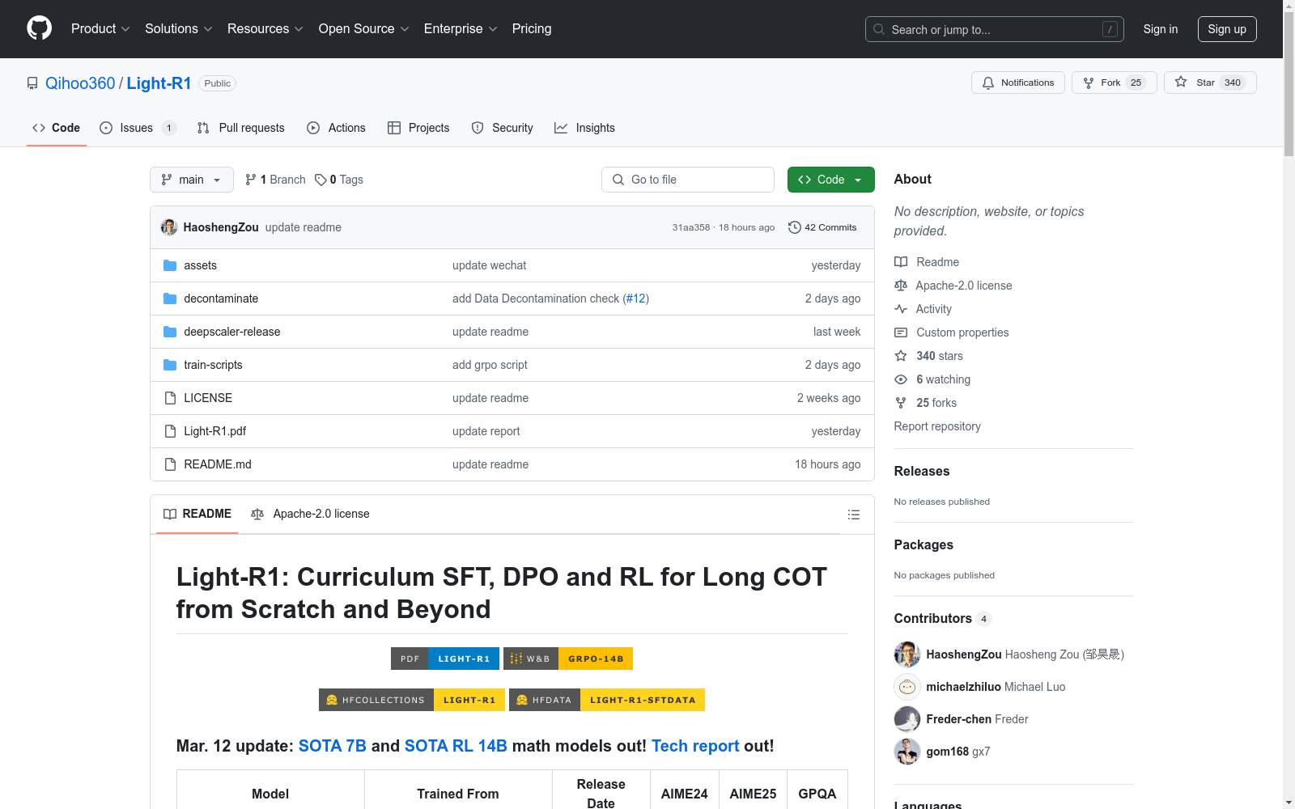Switch to the Apache-2.0 license tab
Viewport: 1295px width, 809px height.
(311, 514)
